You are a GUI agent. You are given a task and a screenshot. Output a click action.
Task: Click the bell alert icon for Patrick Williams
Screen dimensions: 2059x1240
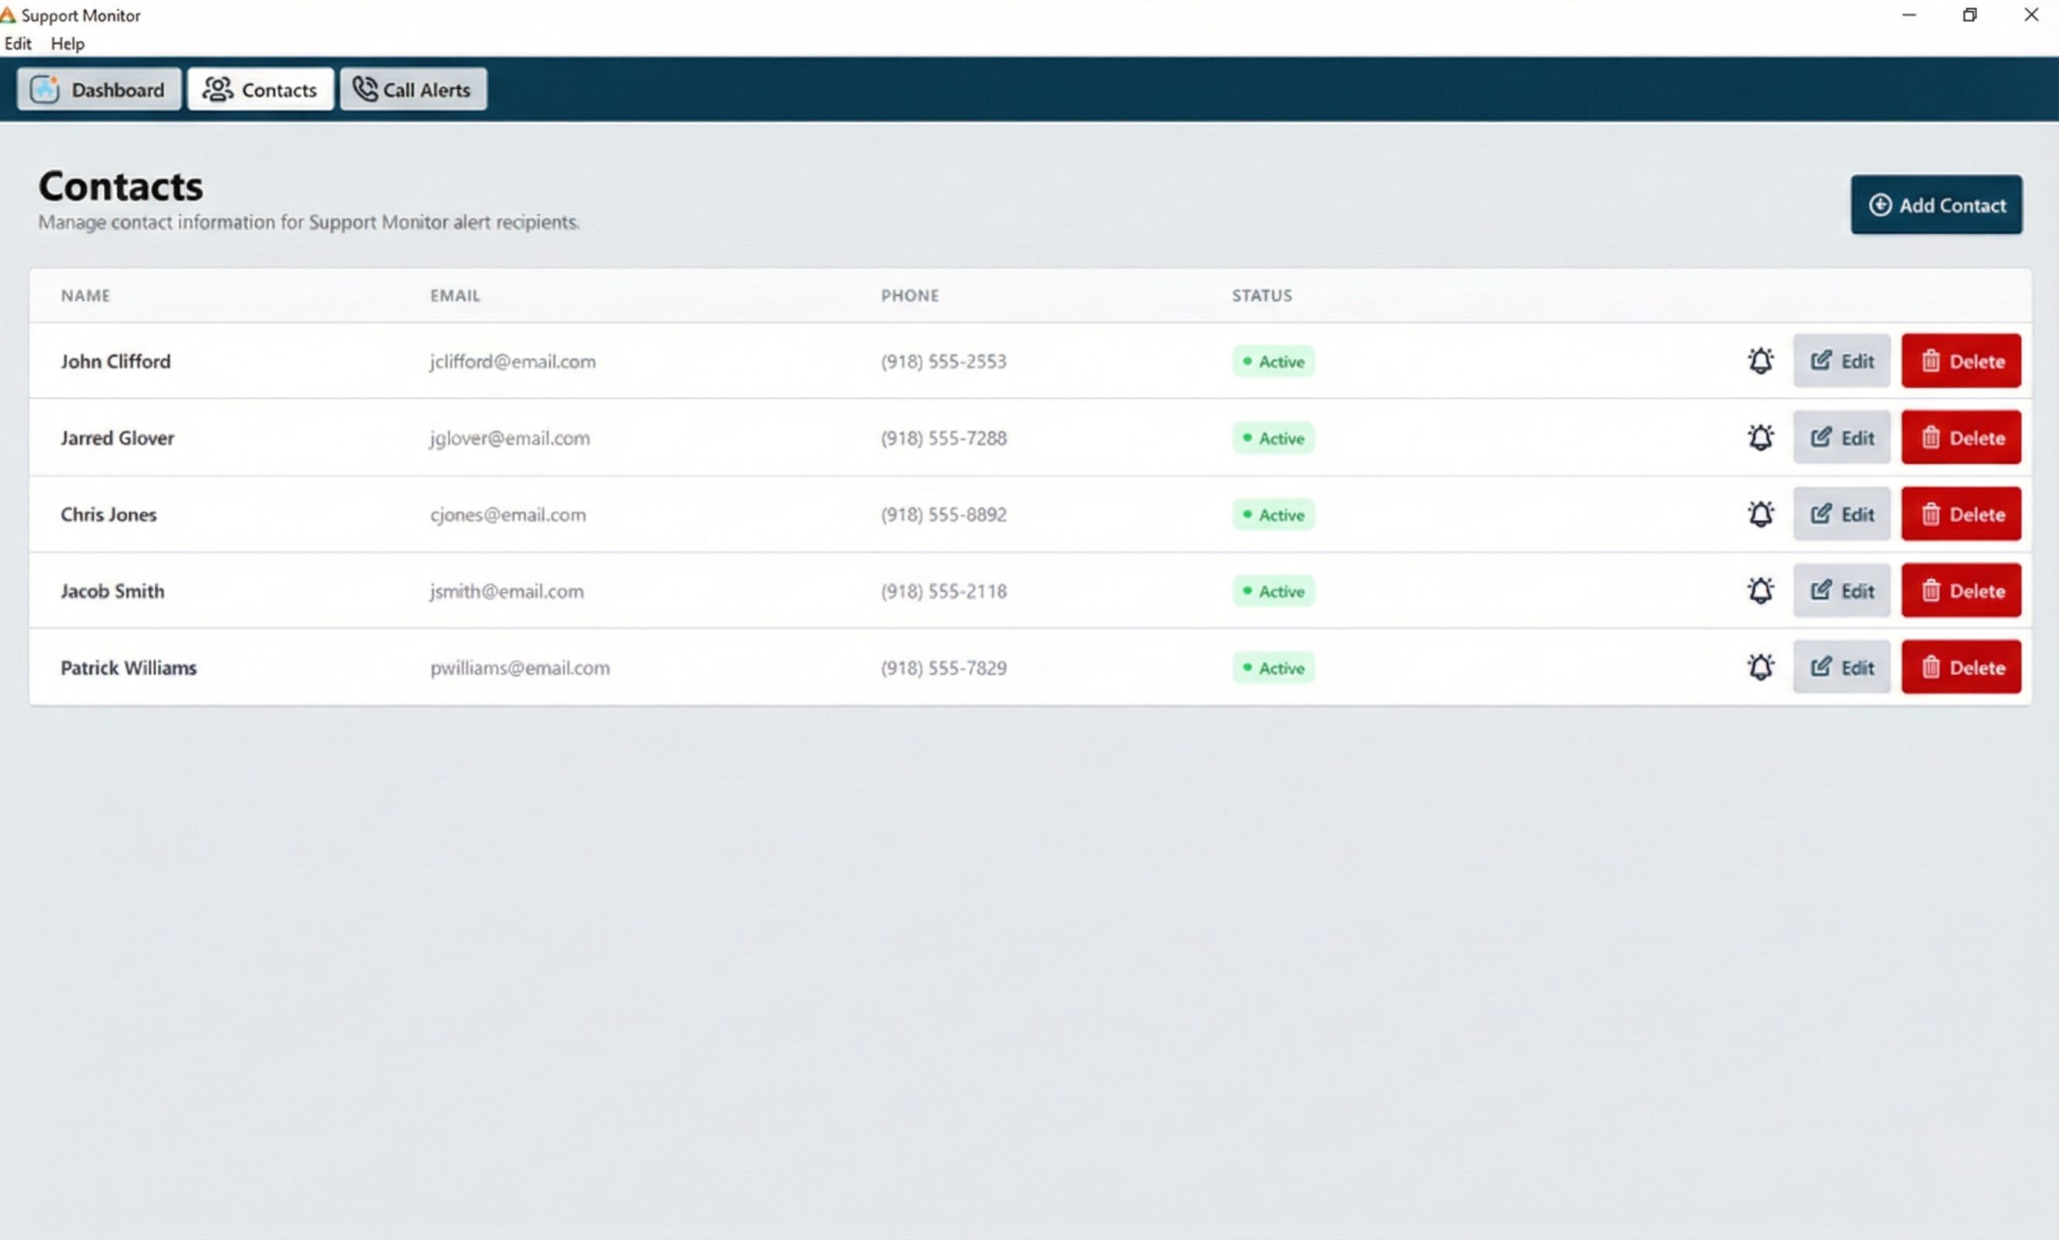[1760, 666]
